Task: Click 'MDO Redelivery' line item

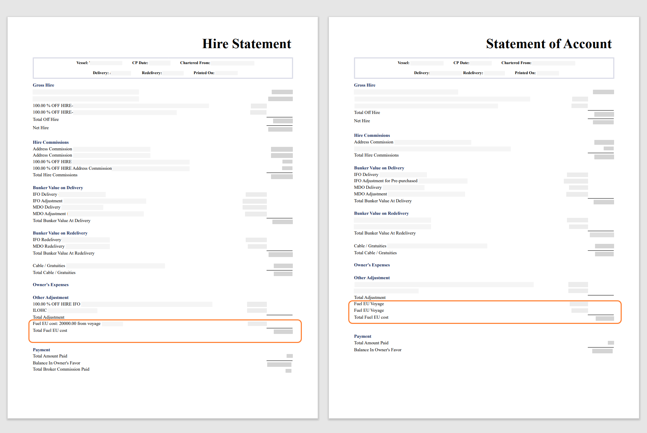Action: (x=49, y=246)
